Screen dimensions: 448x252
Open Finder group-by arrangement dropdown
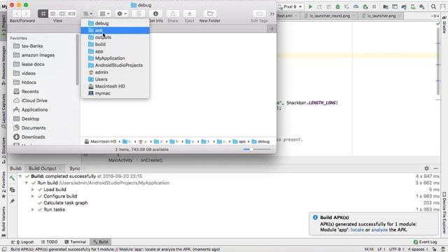(x=104, y=13)
